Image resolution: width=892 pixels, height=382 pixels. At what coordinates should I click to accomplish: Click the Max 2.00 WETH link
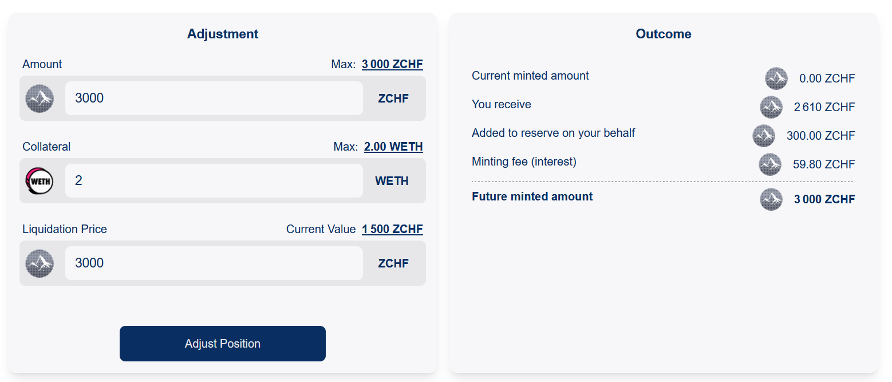tap(393, 147)
